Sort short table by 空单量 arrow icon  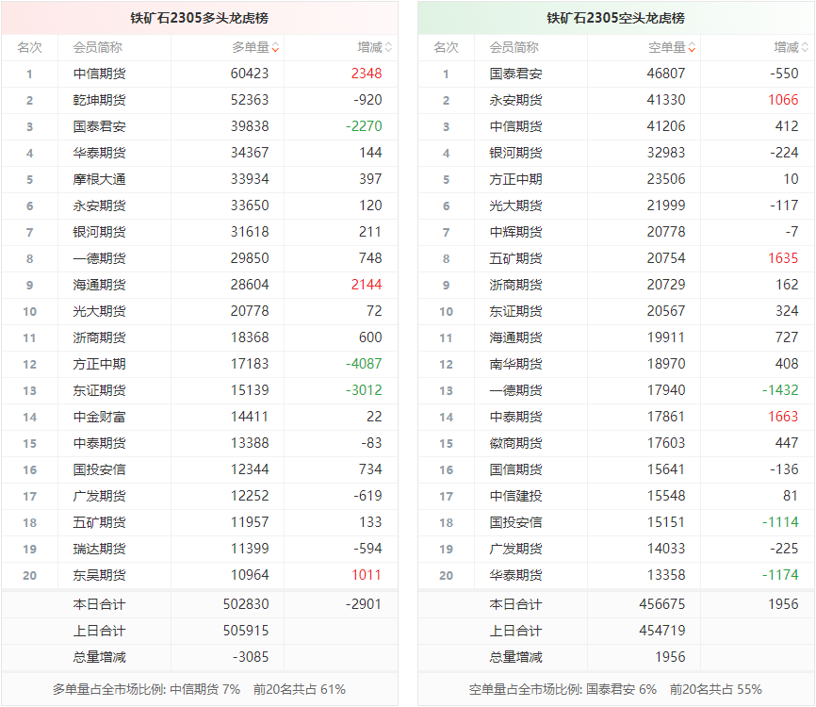coord(692,47)
